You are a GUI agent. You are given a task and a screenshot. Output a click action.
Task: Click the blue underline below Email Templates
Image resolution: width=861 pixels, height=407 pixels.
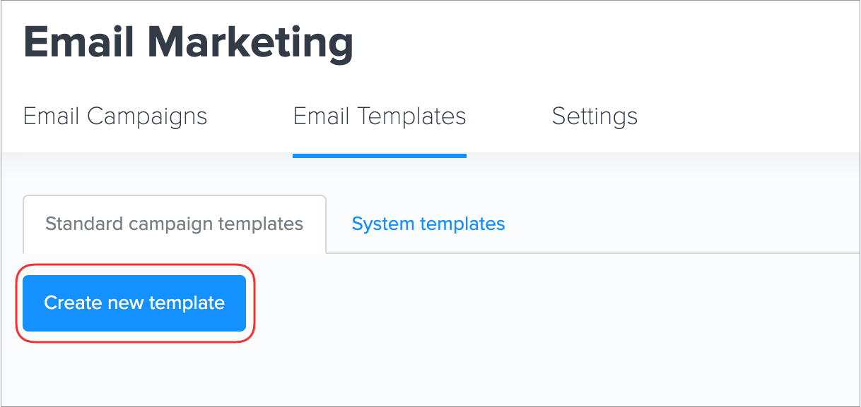pyautogui.click(x=380, y=155)
